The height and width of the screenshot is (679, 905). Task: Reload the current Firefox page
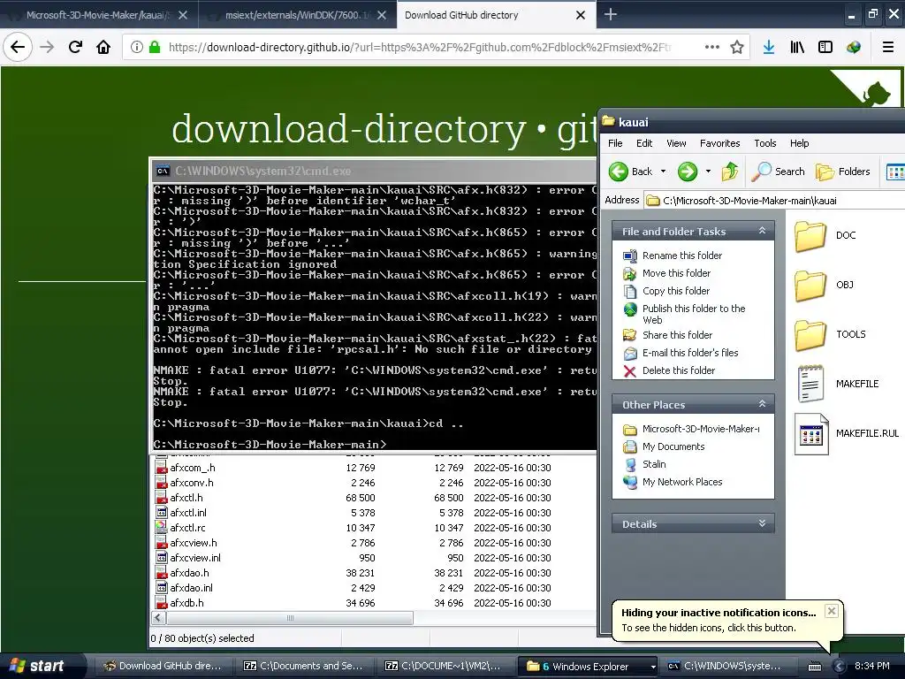(75, 48)
